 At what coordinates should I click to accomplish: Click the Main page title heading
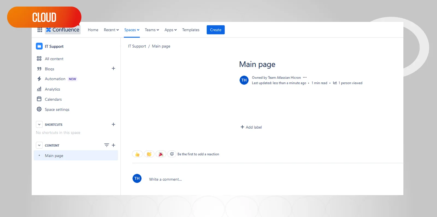tap(257, 64)
